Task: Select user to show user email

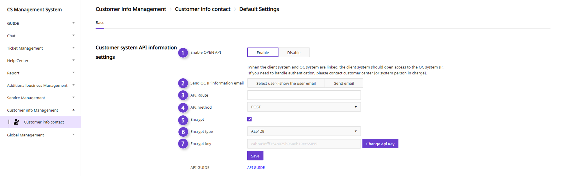Action: point(286,83)
